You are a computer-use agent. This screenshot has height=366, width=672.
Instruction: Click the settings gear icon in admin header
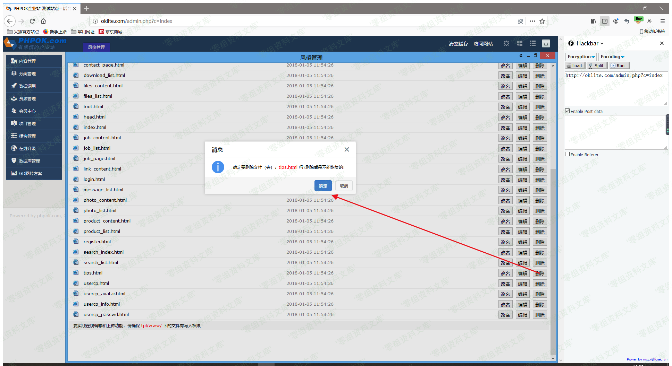506,43
